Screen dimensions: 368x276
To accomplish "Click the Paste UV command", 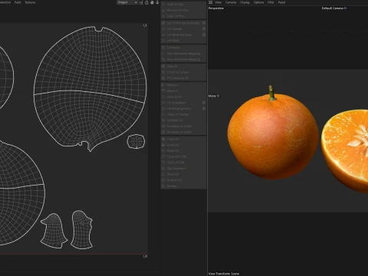I will [183, 145].
